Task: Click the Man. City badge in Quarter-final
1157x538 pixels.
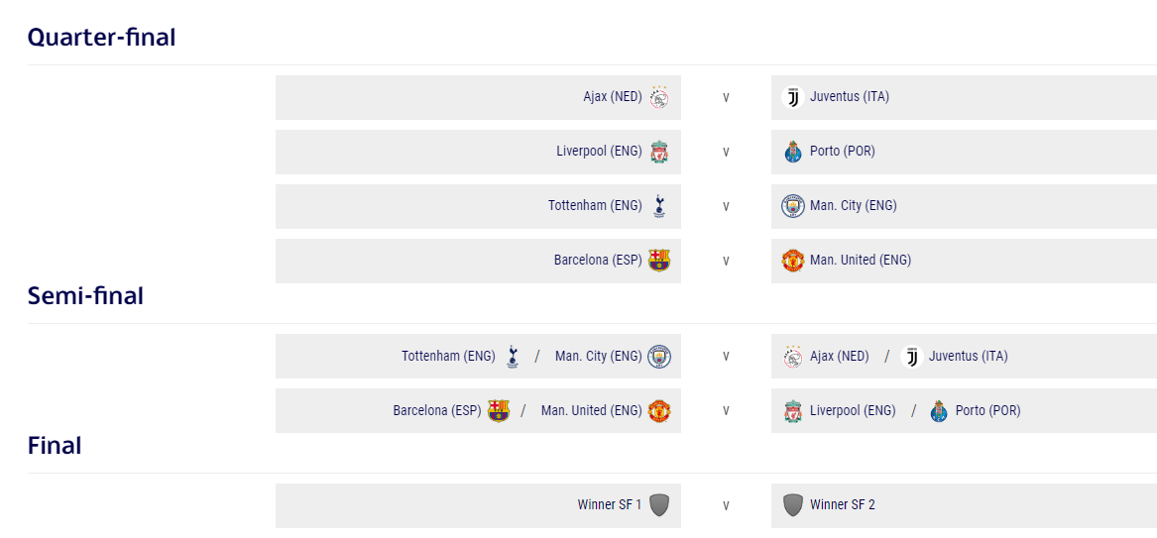Action: (792, 206)
